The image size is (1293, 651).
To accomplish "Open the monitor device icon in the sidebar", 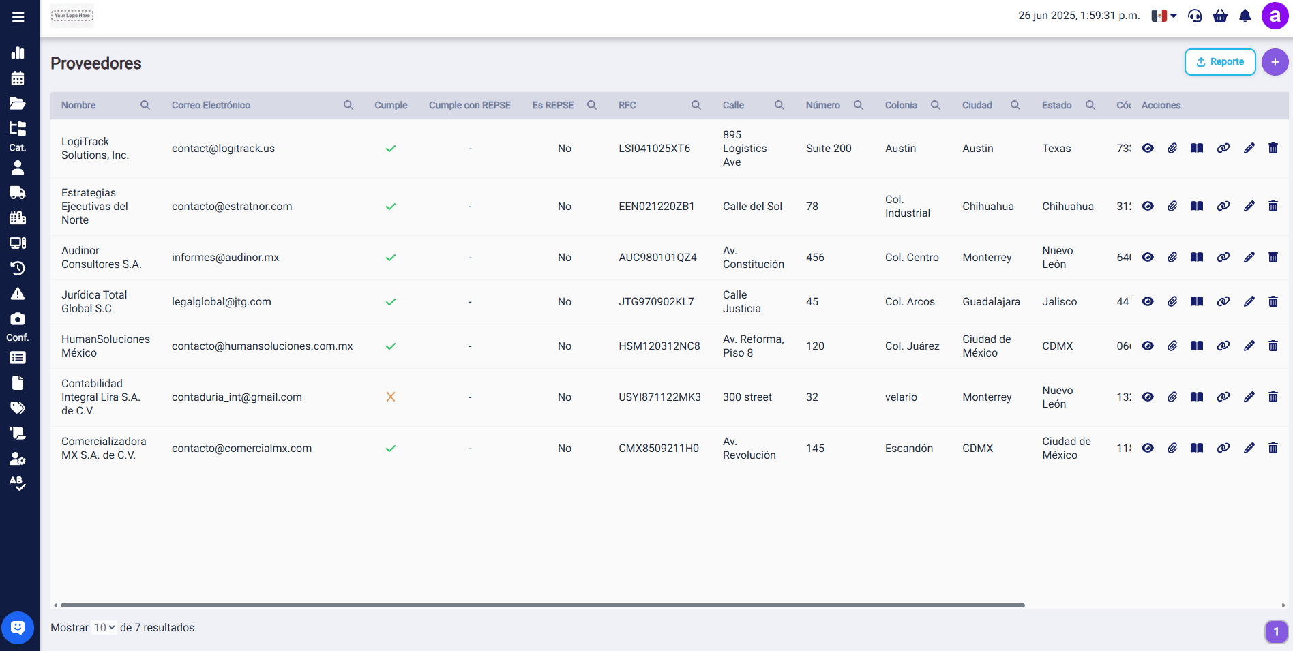I will 18,243.
